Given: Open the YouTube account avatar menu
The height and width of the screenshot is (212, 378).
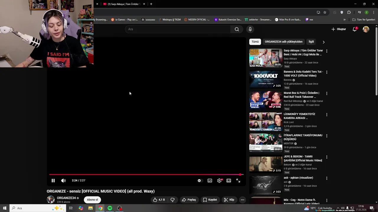Looking at the screenshot, I should click(366, 29).
